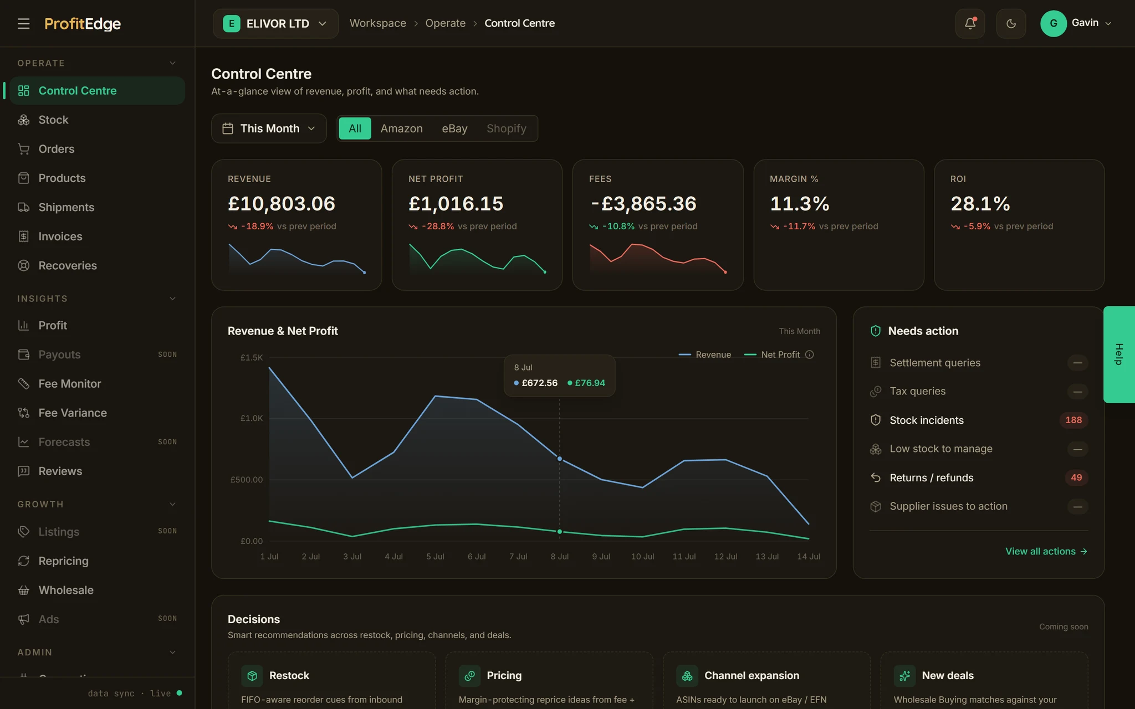Collapse the Growth section
This screenshot has width=1135, height=709.
click(172, 504)
